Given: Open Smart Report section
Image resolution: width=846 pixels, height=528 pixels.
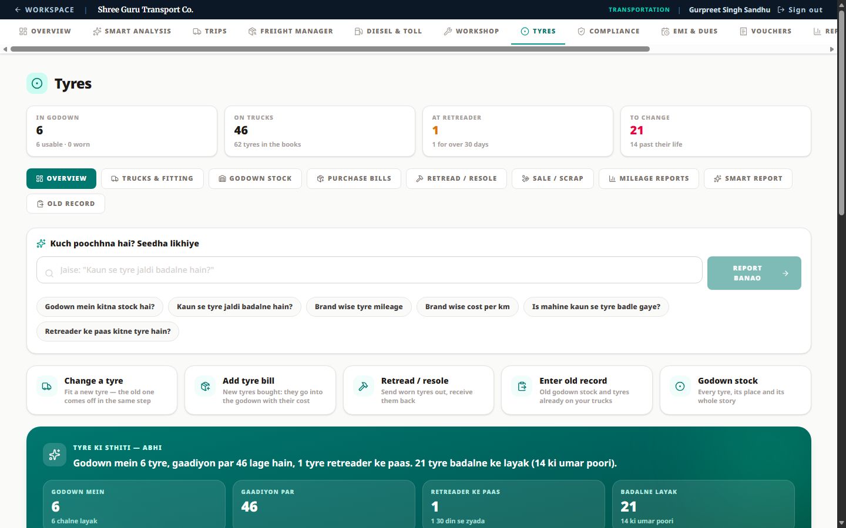Looking at the screenshot, I should pyautogui.click(x=748, y=178).
